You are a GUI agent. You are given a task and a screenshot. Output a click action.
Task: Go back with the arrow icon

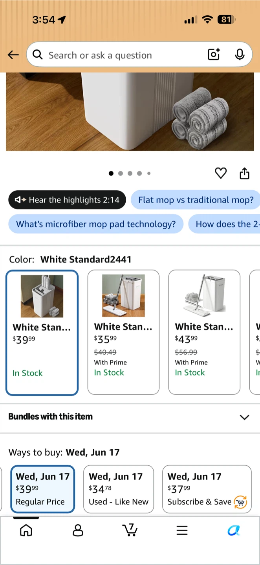click(x=13, y=55)
